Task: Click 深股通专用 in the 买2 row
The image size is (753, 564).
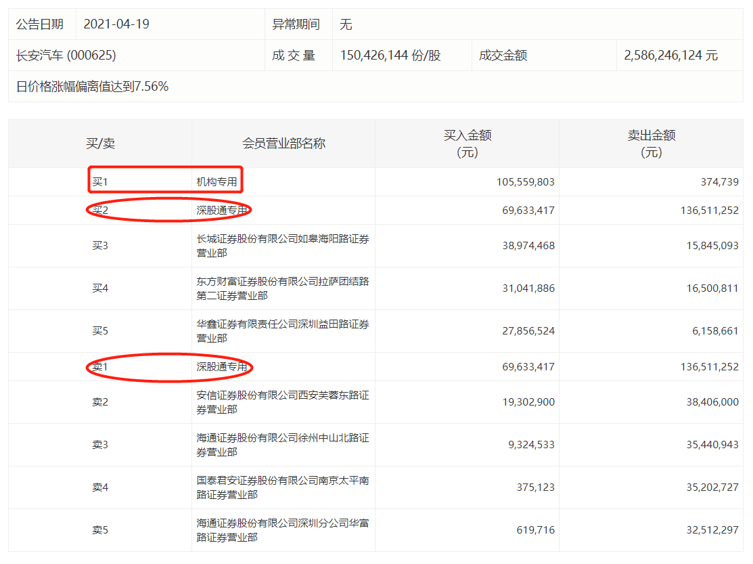Action: (x=222, y=210)
